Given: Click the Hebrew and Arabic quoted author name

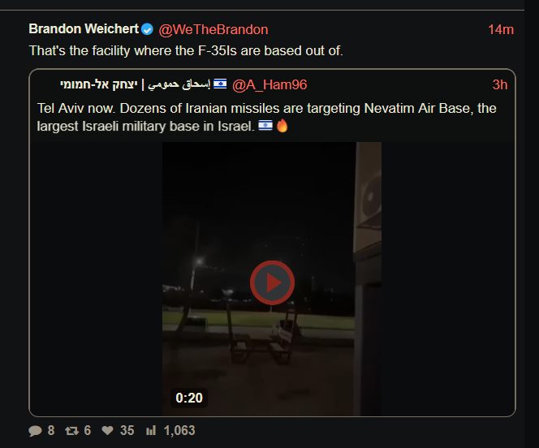Looking at the screenshot, I should coord(135,84).
